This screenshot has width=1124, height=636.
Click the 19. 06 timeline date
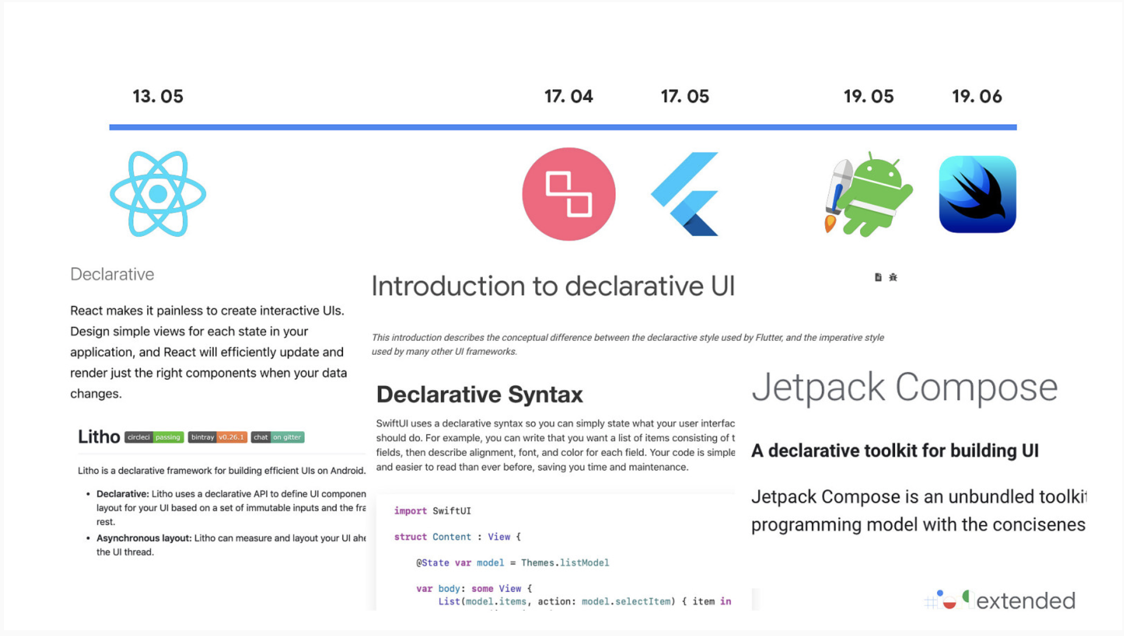pos(977,96)
